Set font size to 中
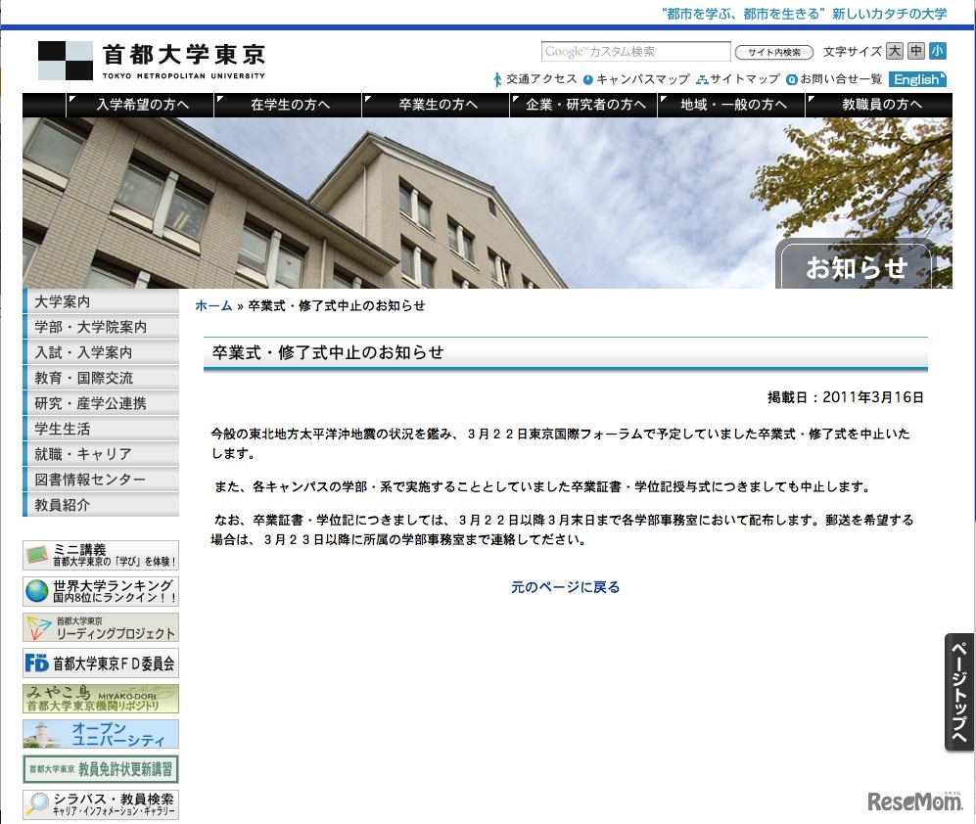The width and height of the screenshot is (976, 824). point(915,51)
